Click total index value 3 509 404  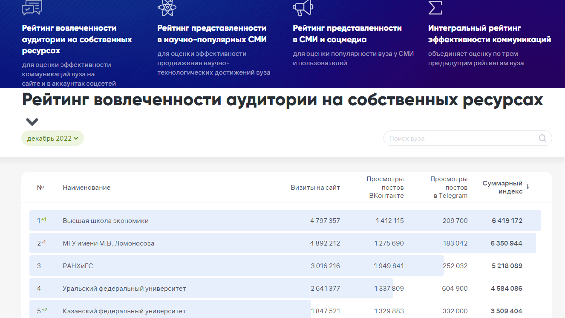tap(507, 311)
